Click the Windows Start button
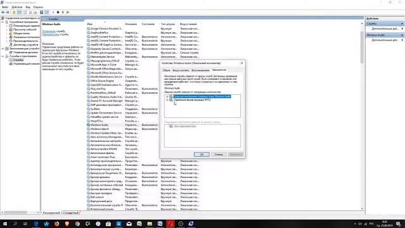This screenshot has height=228, width=405. click(x=5, y=224)
